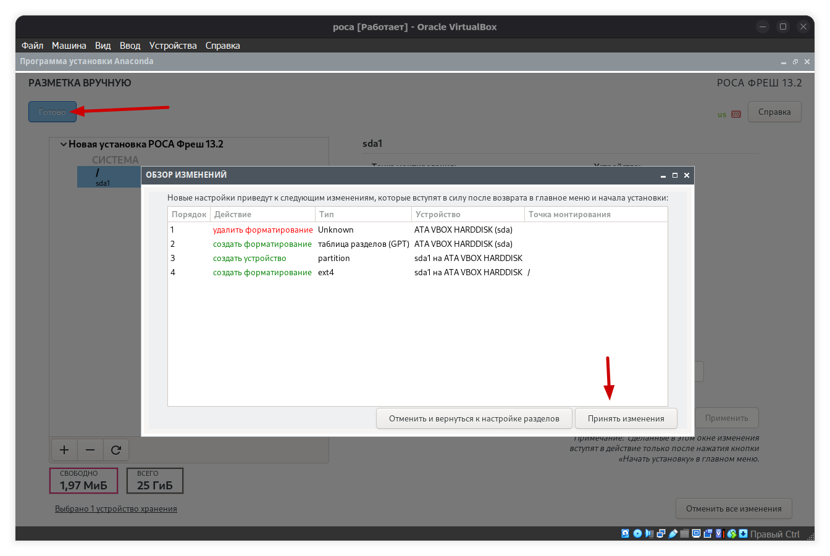The height and width of the screenshot is (556, 830).
Task: Click the ВСЕГО 25 ГиБ box
Action: pos(155,481)
